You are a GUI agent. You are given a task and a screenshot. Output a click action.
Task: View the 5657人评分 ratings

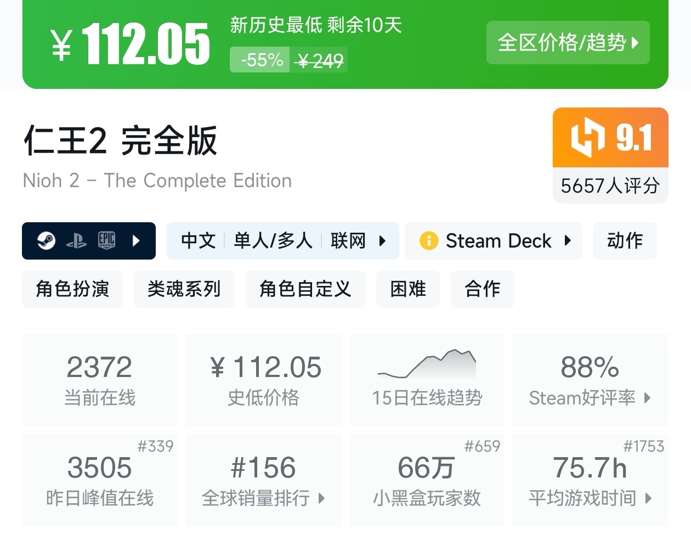pyautogui.click(x=610, y=185)
